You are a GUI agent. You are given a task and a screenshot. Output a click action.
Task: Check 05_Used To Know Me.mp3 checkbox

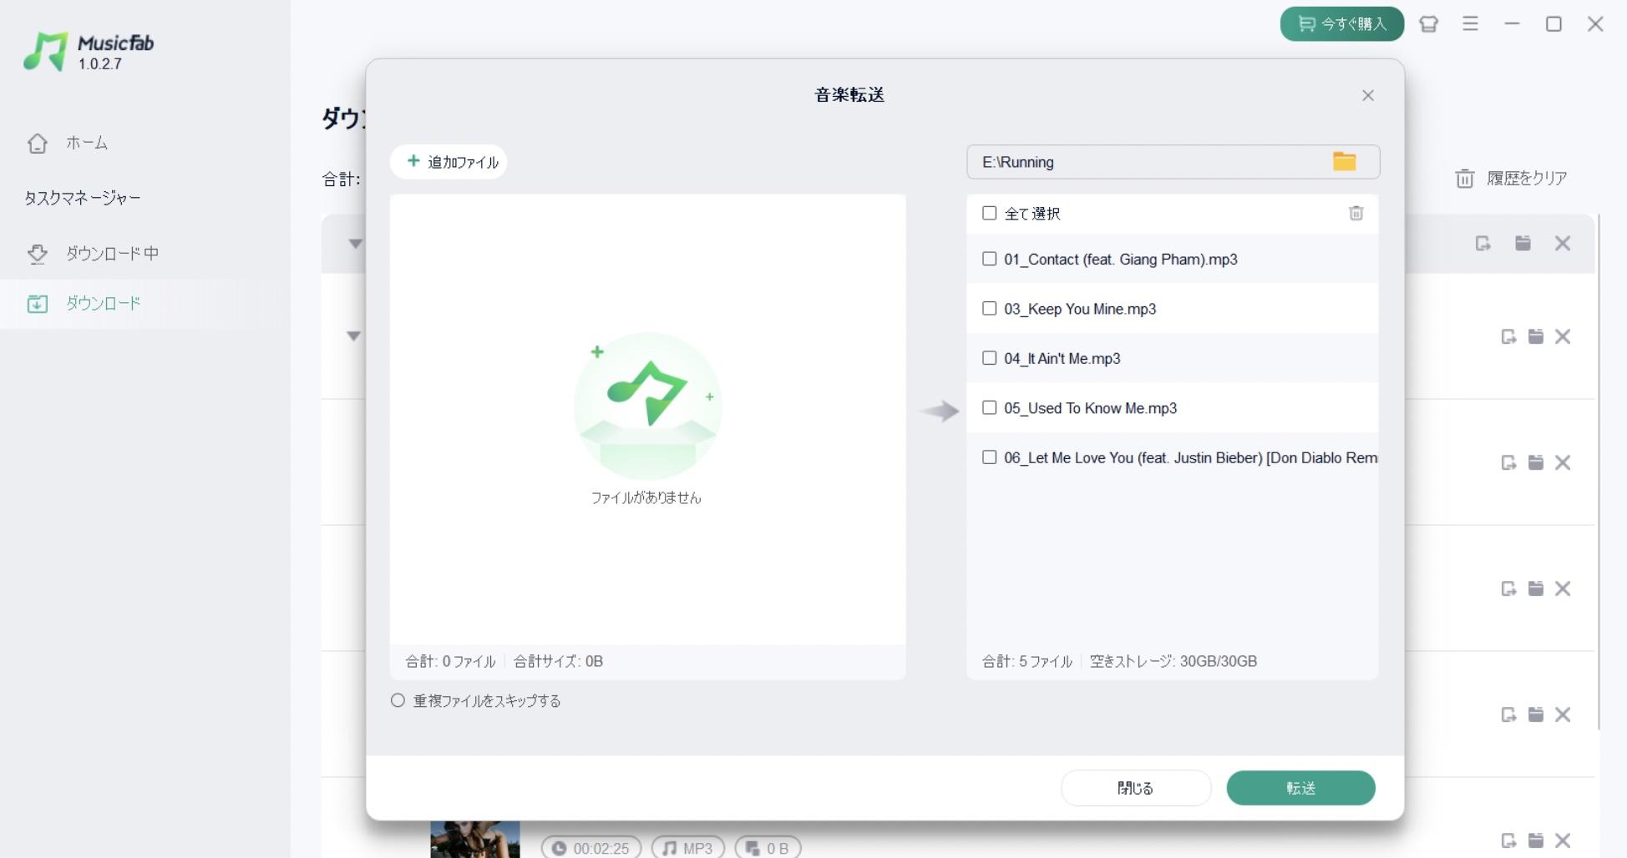click(x=990, y=407)
